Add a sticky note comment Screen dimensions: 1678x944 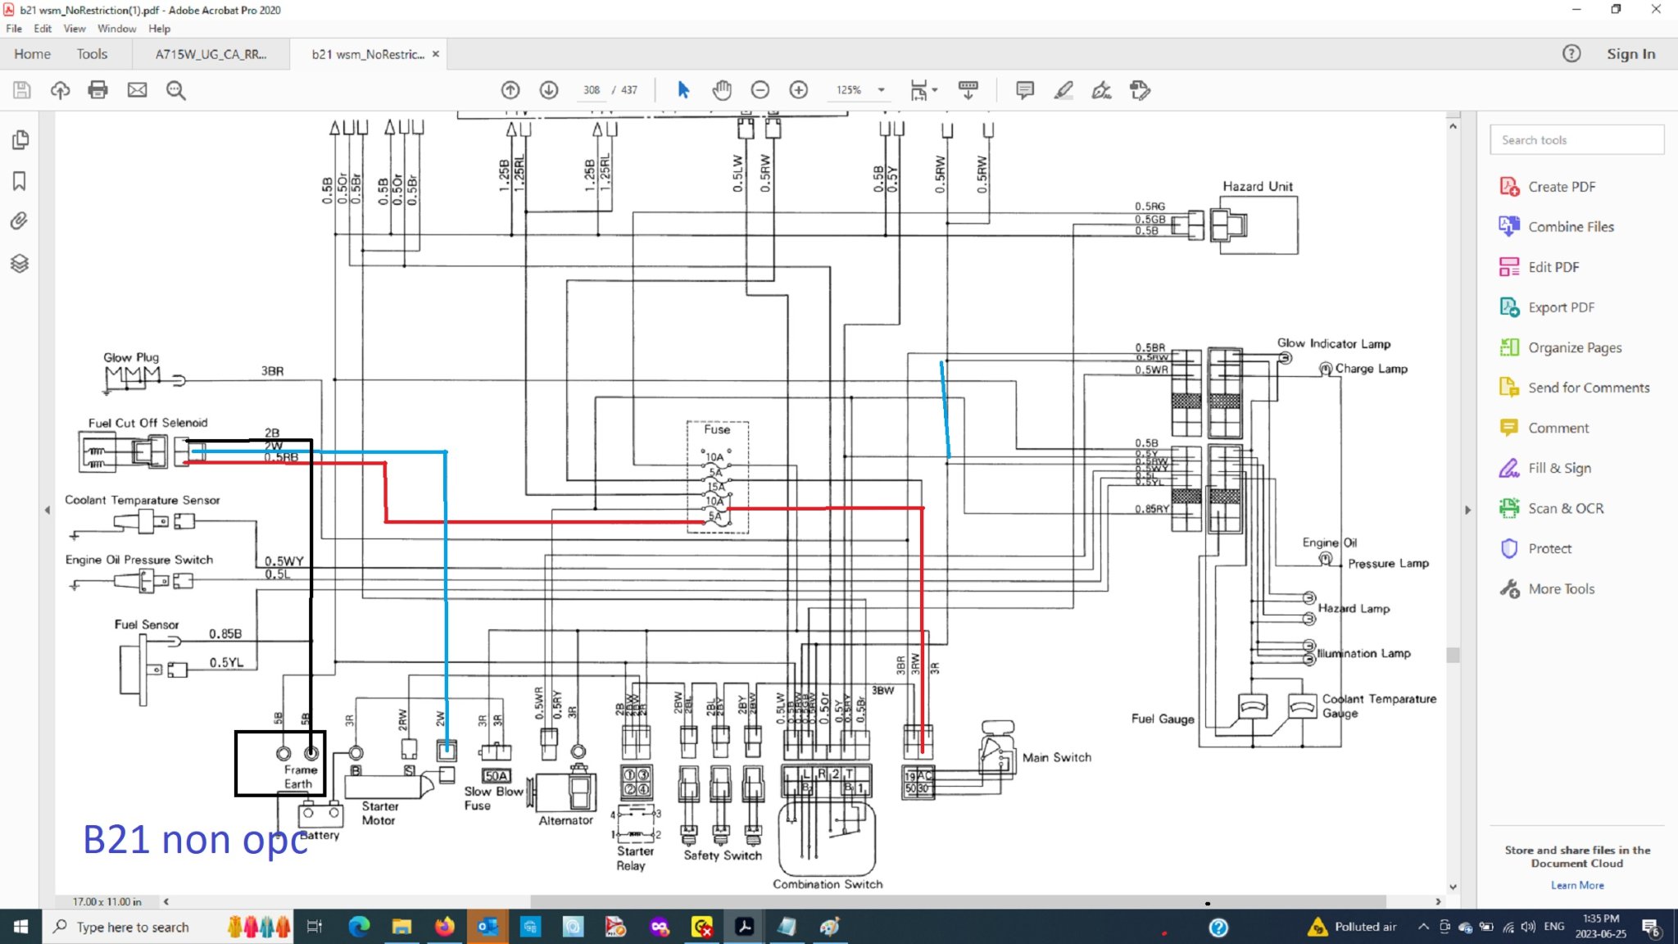pos(1024,90)
